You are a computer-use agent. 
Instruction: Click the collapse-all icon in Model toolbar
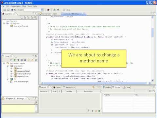11,60
